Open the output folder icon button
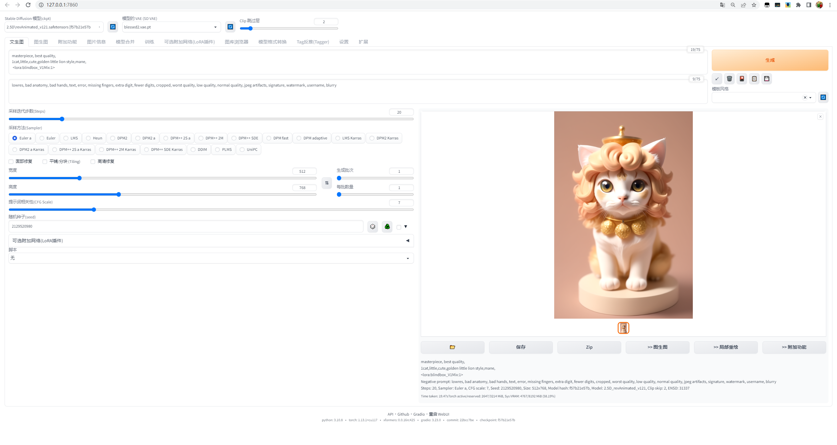Screen dimensions: 837x445 453,347
